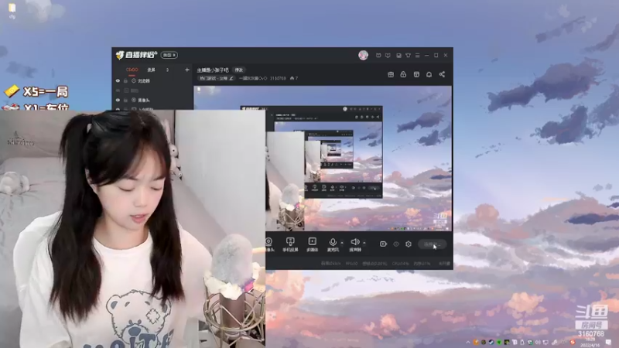Open the desktop folder icon at top-left
Image resolution: width=619 pixels, height=348 pixels.
tap(12, 10)
